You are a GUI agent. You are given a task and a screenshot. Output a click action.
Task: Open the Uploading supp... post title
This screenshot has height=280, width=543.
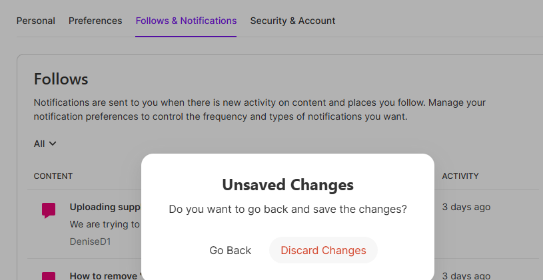(105, 207)
